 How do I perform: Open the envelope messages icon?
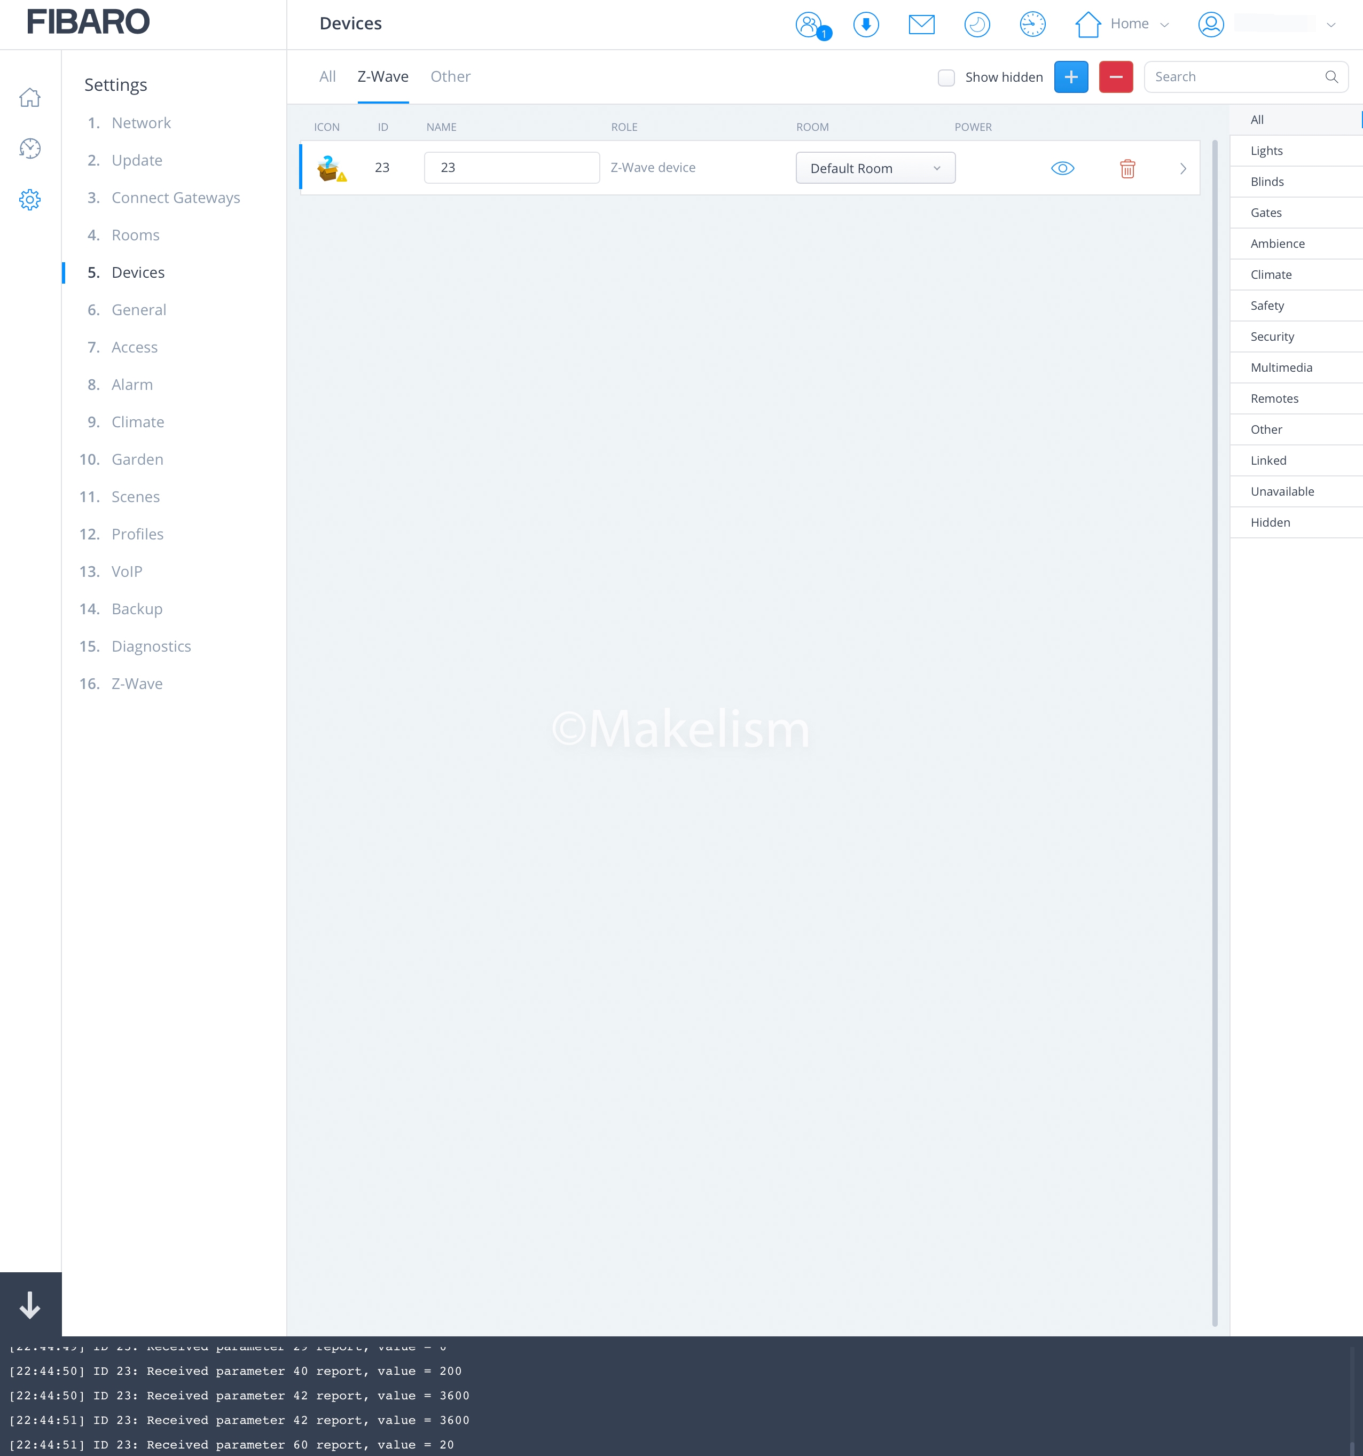pos(921,25)
